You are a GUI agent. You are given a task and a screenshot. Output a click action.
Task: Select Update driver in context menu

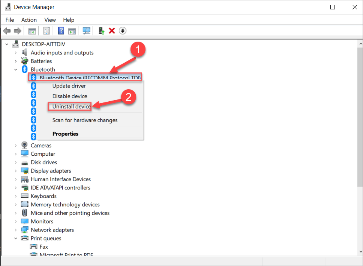click(69, 86)
